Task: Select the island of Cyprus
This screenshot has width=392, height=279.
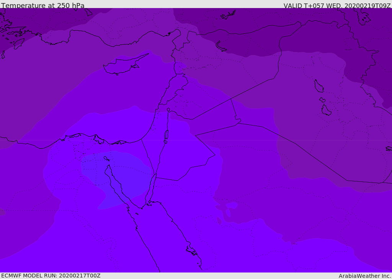Action: pos(122,66)
